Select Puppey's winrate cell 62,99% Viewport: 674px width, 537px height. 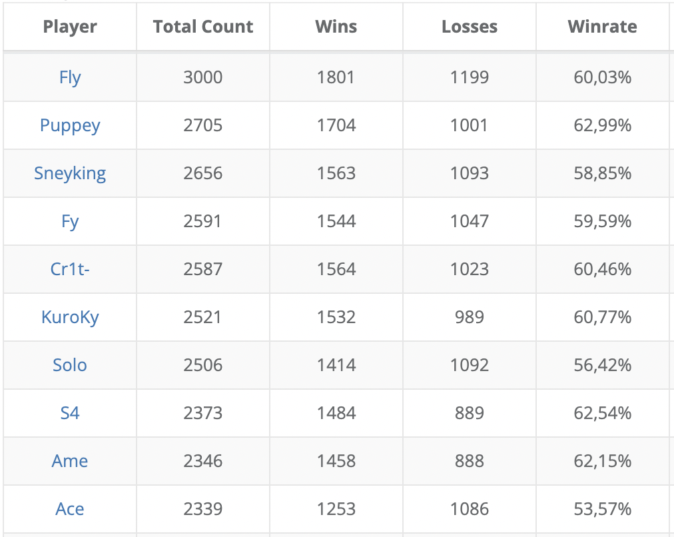602,125
